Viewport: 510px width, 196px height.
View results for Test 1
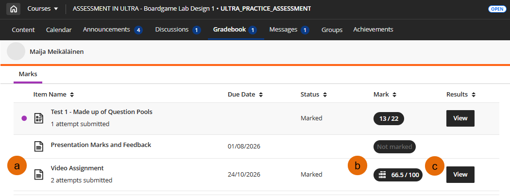pyautogui.click(x=460, y=118)
